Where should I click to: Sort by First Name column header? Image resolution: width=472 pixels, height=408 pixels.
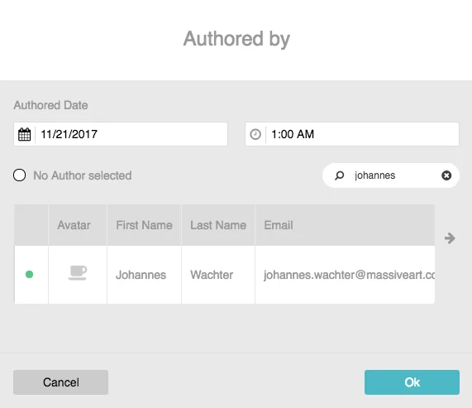(x=144, y=225)
